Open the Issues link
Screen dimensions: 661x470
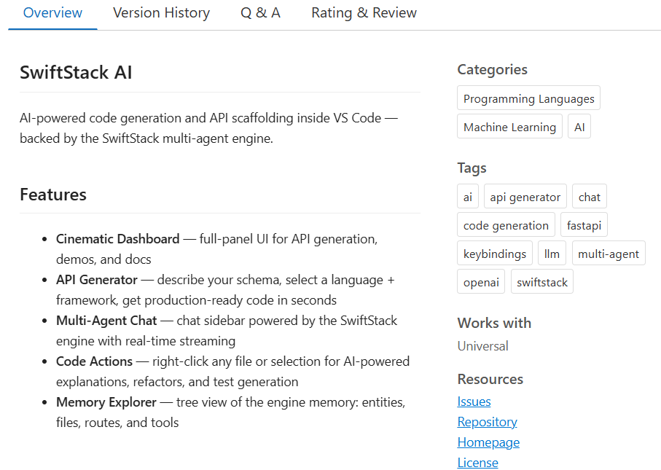[474, 401]
